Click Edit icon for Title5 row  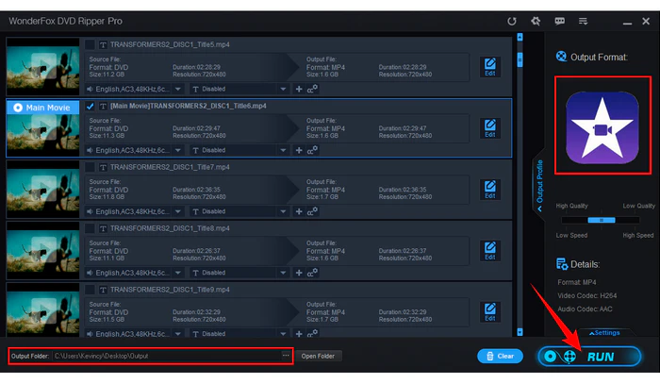(x=490, y=67)
